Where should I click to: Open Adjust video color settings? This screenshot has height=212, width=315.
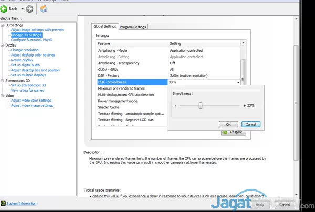[x=31, y=100]
